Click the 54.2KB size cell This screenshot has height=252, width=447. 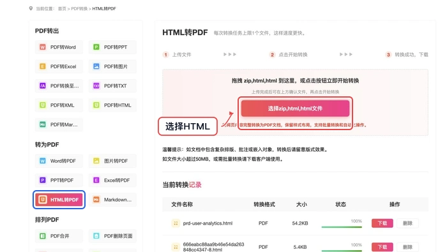tap(300, 223)
